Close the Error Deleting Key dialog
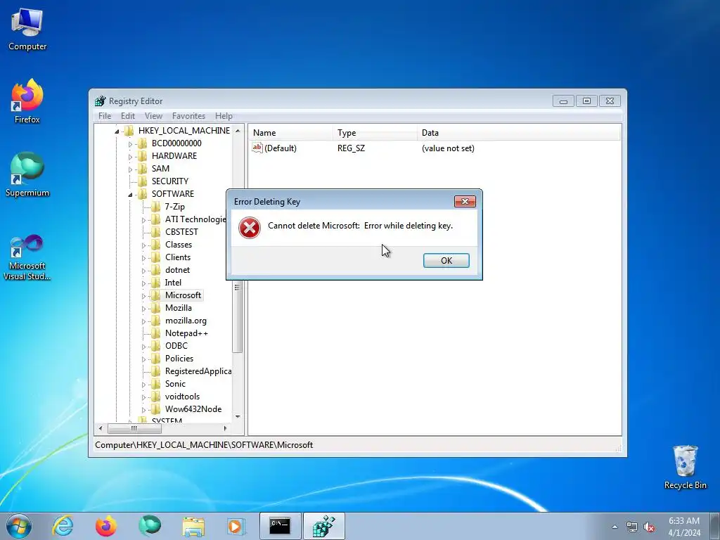Image resolution: width=720 pixels, height=540 pixels. click(x=465, y=202)
